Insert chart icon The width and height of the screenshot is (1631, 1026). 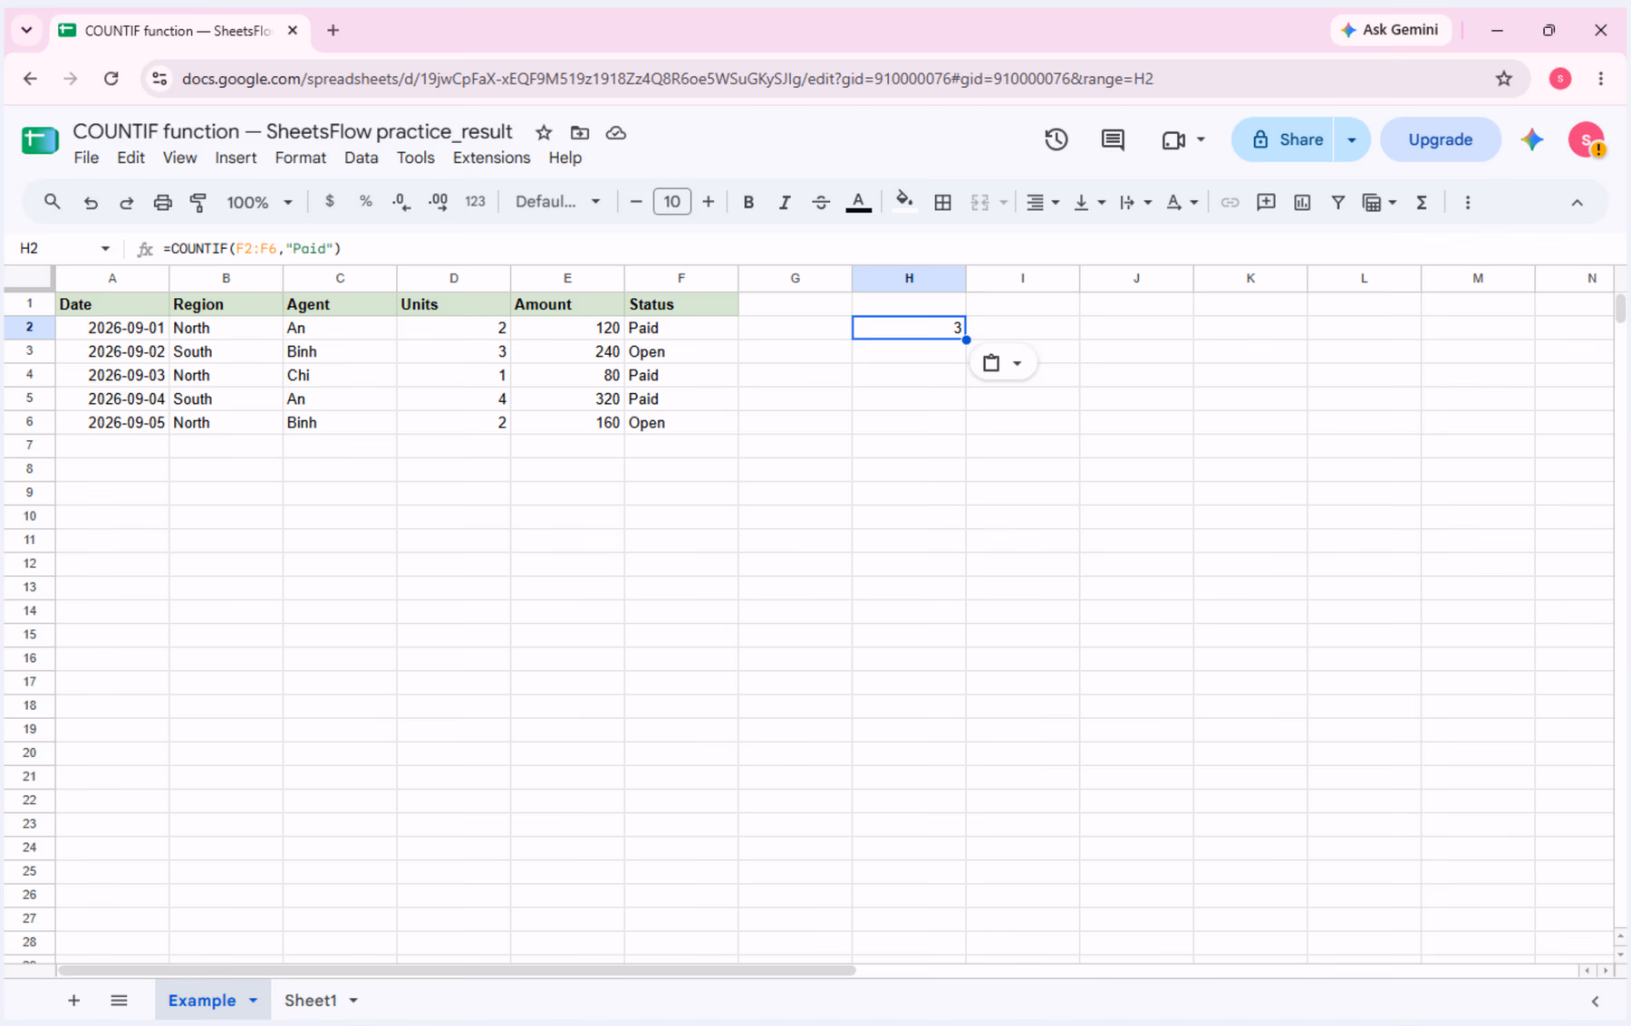point(1302,202)
